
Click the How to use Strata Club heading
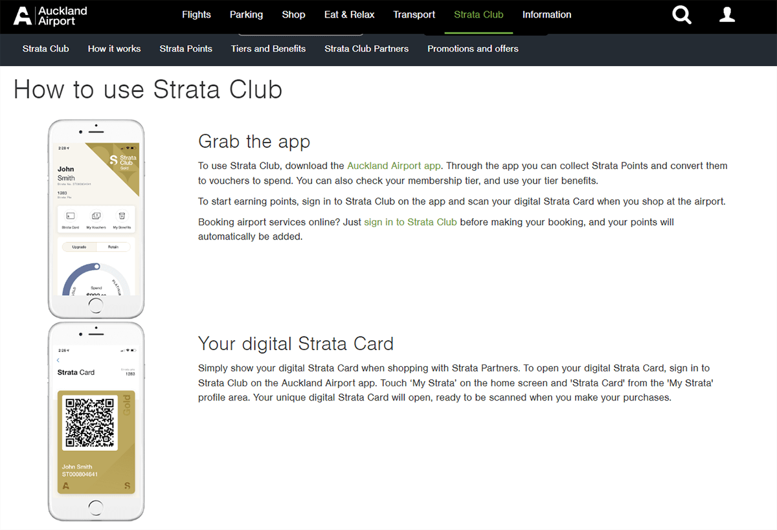coord(148,89)
